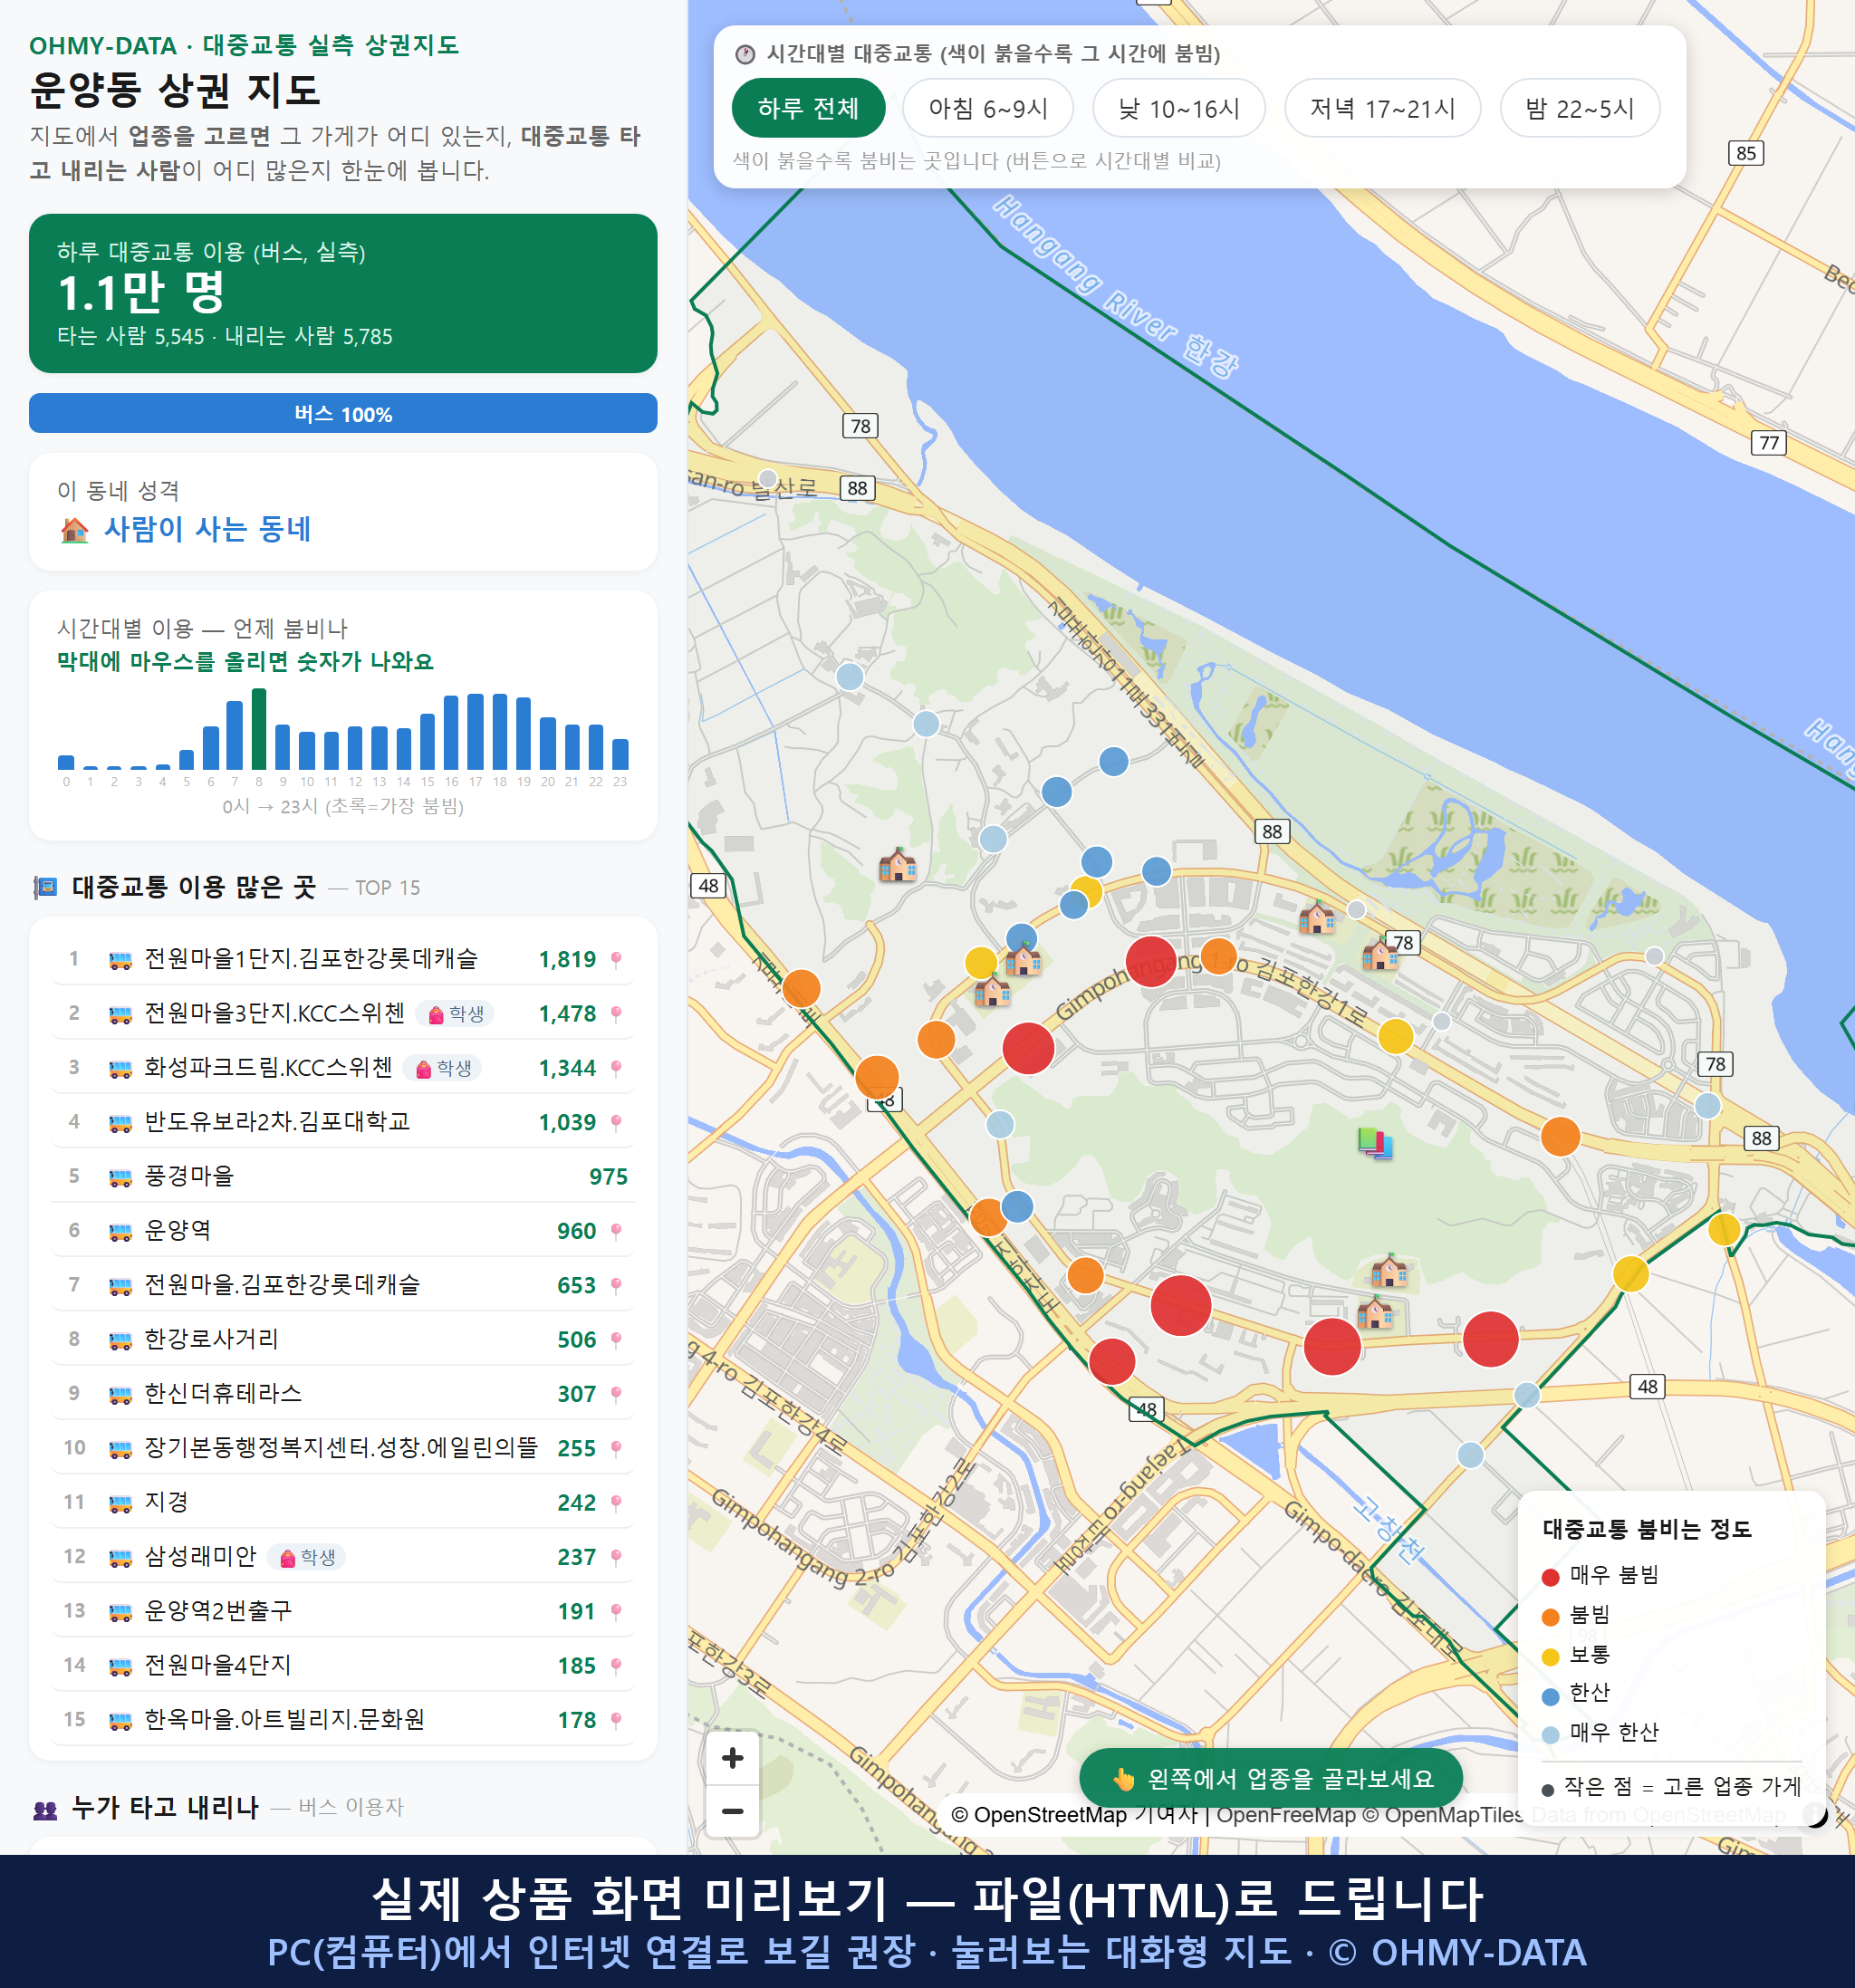Switch to 밤 22~5시 time filter

click(x=1580, y=108)
